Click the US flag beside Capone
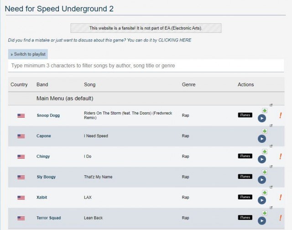 tap(21, 136)
